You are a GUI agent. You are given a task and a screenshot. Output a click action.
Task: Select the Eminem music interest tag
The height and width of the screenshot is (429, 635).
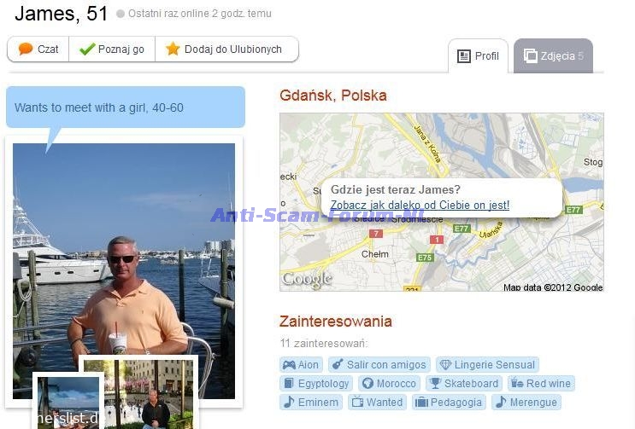tap(311, 403)
